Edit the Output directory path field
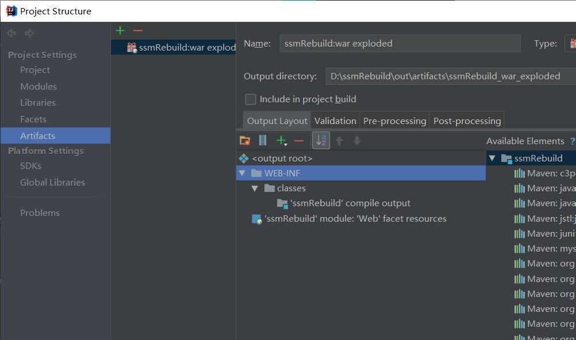The image size is (576, 340). pyautogui.click(x=451, y=76)
